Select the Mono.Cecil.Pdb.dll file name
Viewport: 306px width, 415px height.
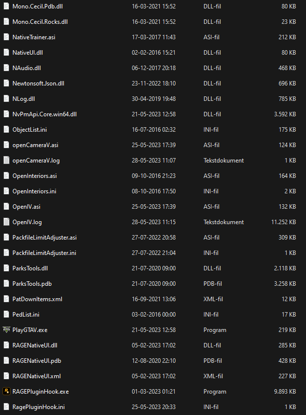point(37,6)
